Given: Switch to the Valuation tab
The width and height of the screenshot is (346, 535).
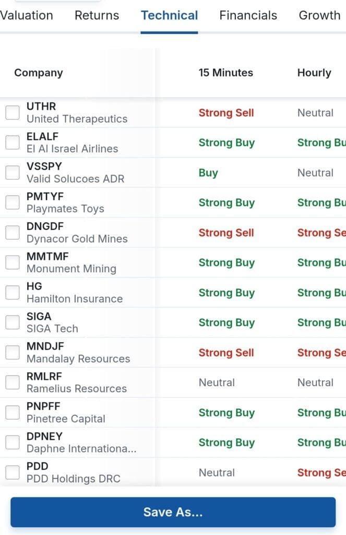Looking at the screenshot, I should click(x=26, y=16).
